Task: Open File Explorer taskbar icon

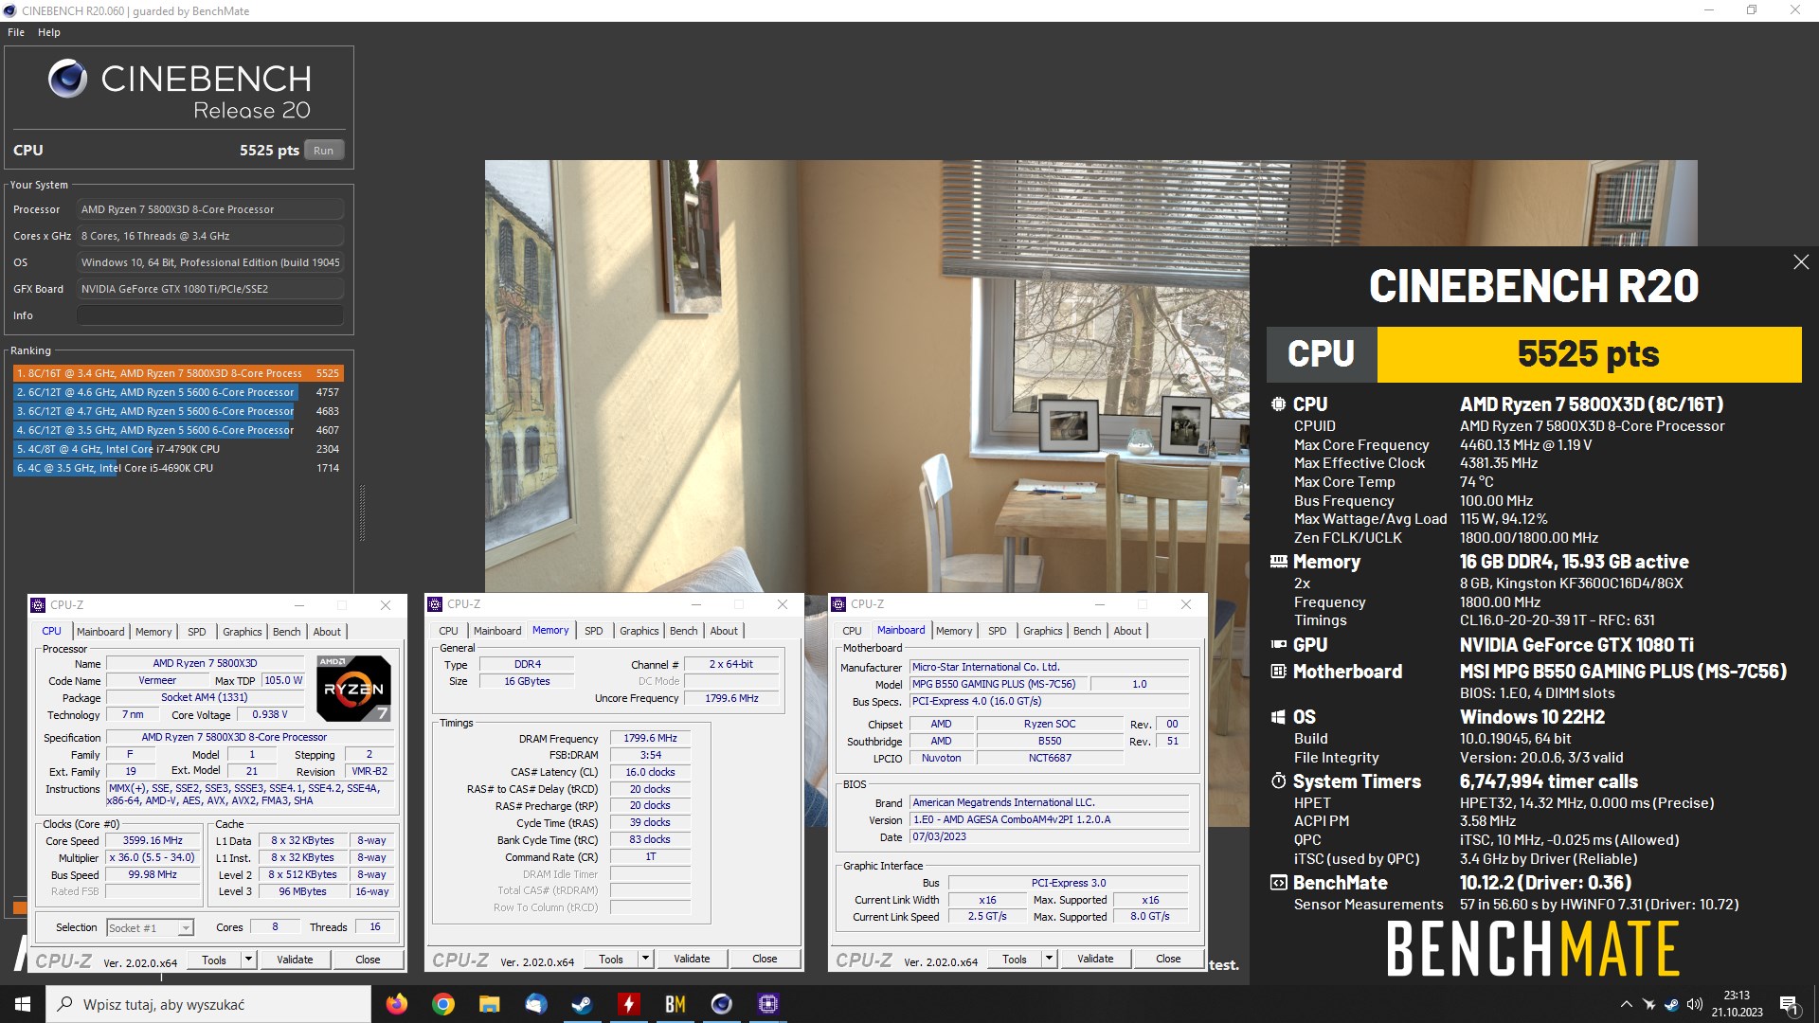Action: 489,1004
